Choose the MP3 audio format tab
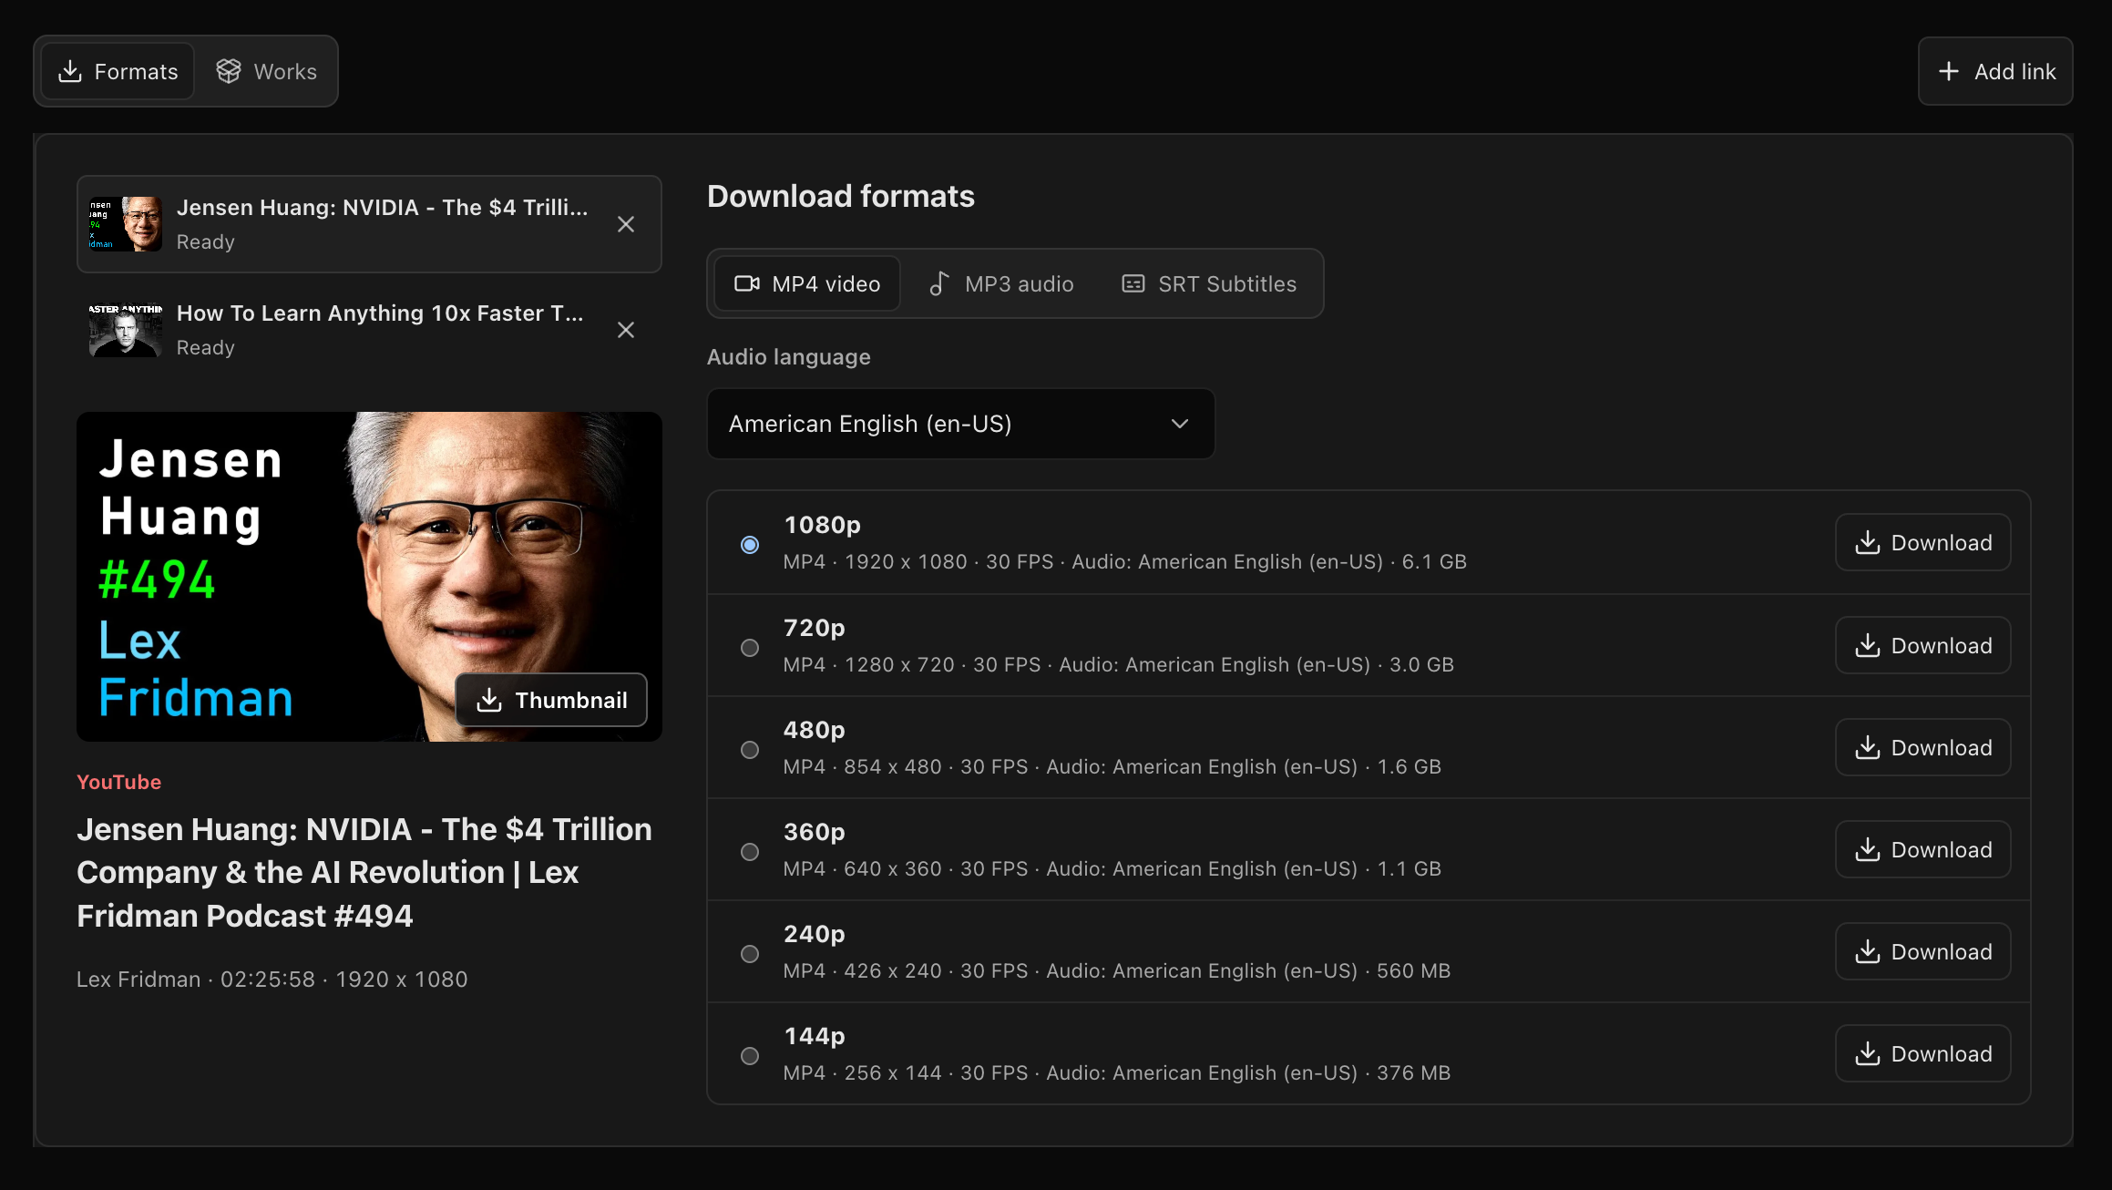This screenshot has width=2112, height=1190. (x=1000, y=284)
